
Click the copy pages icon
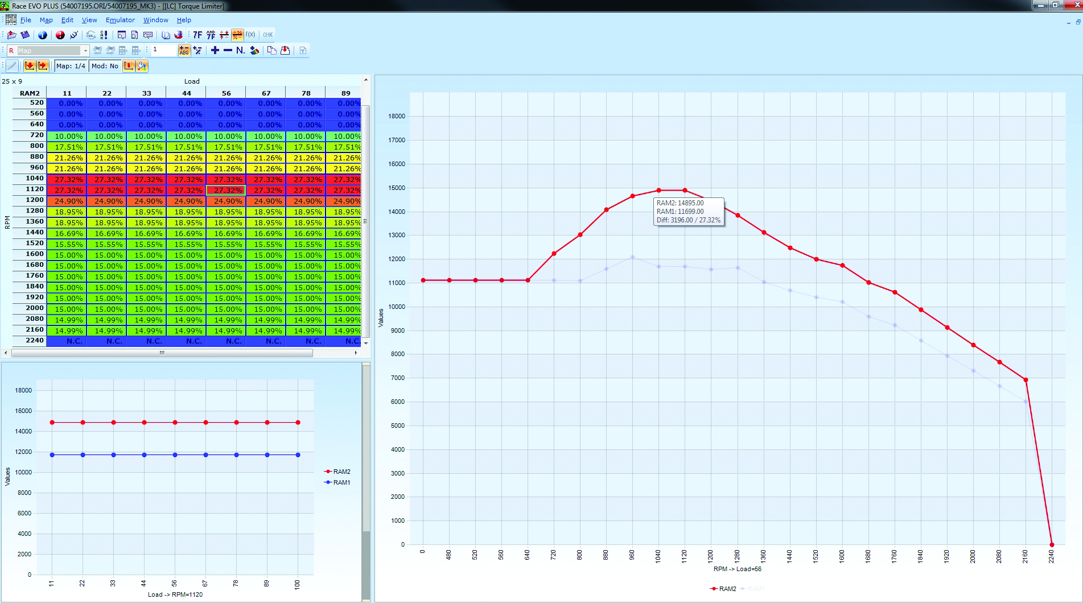[272, 51]
